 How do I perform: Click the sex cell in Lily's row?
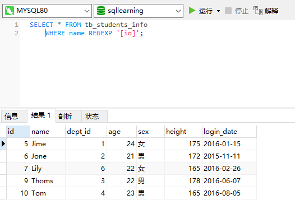[150, 169]
